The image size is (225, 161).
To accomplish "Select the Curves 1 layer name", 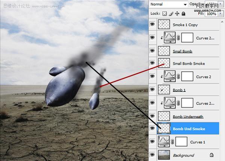I will click(198, 142).
